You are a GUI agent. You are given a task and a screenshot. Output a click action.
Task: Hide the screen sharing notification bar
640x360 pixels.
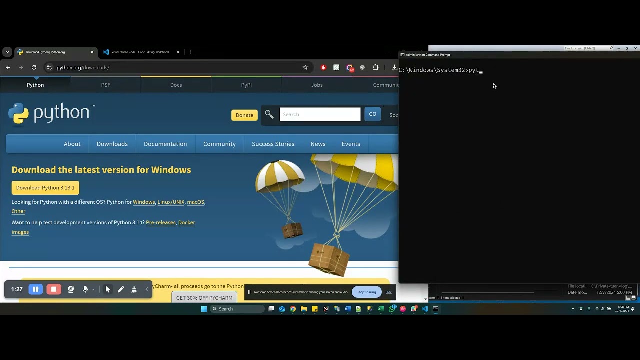click(388, 292)
